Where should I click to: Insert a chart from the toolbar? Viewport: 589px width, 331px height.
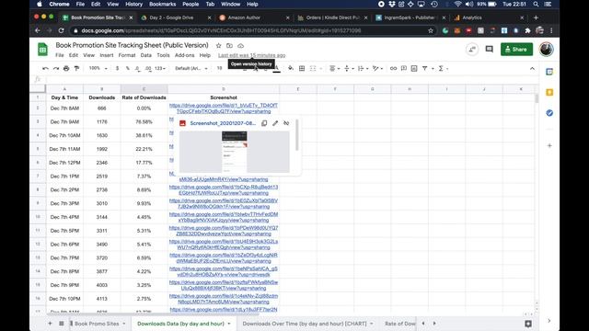coord(414,69)
